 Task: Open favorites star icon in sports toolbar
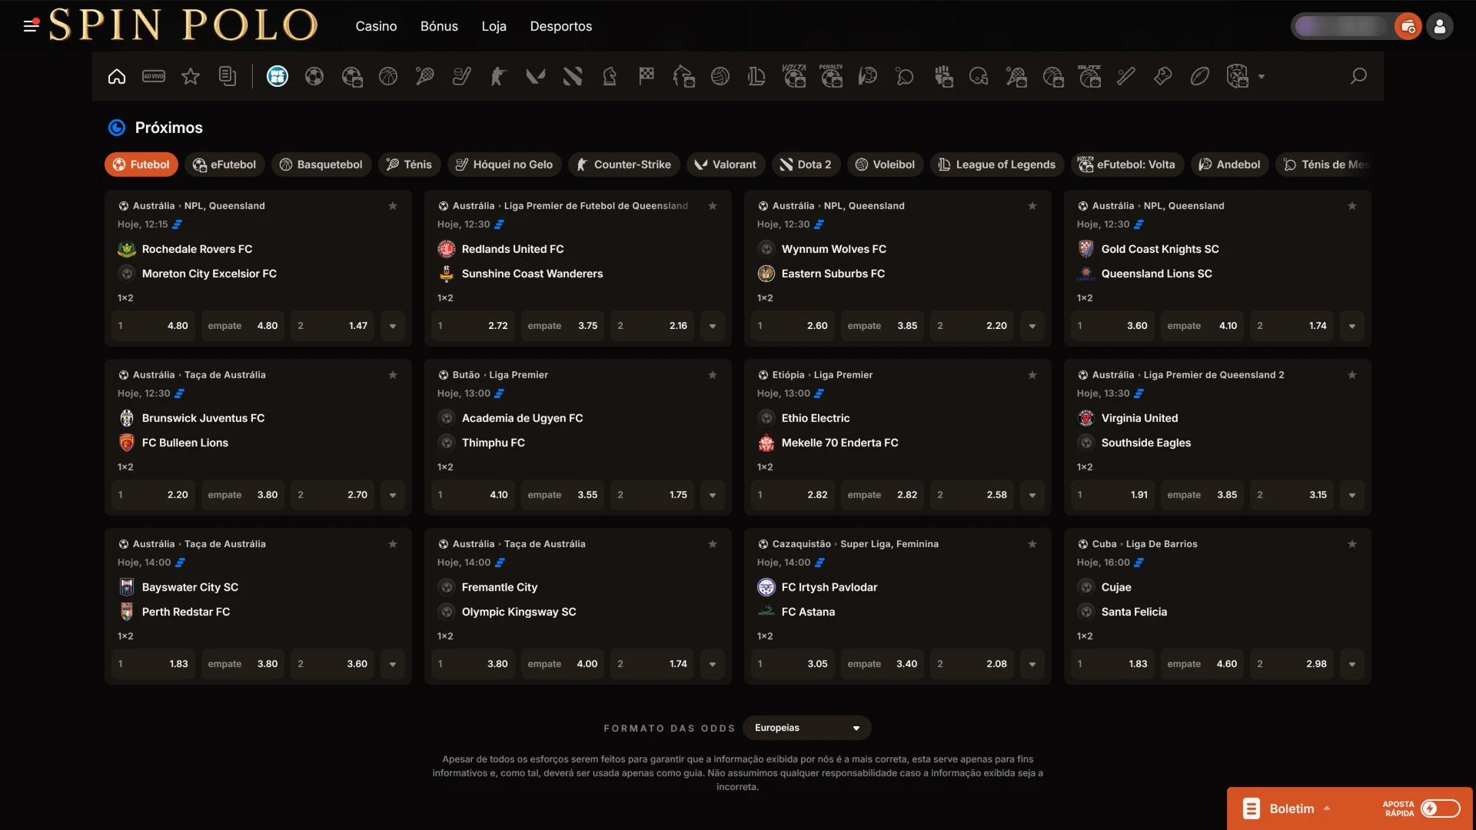[x=191, y=76]
